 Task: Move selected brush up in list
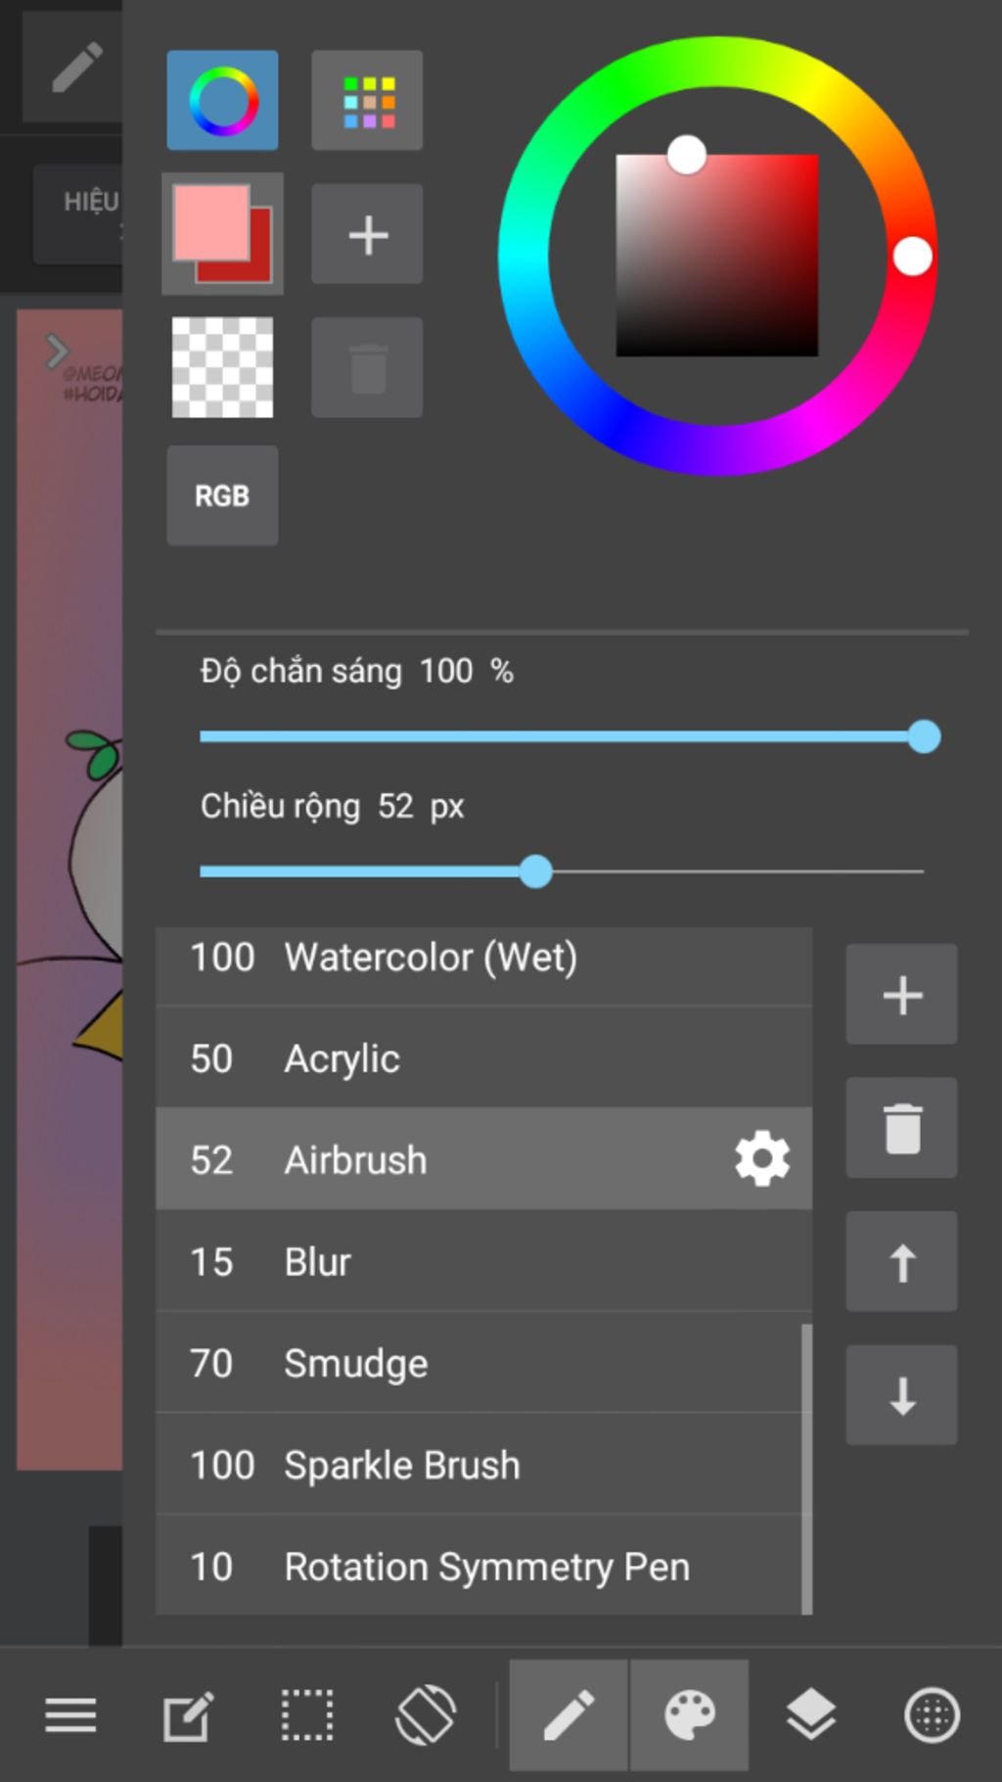point(901,1261)
